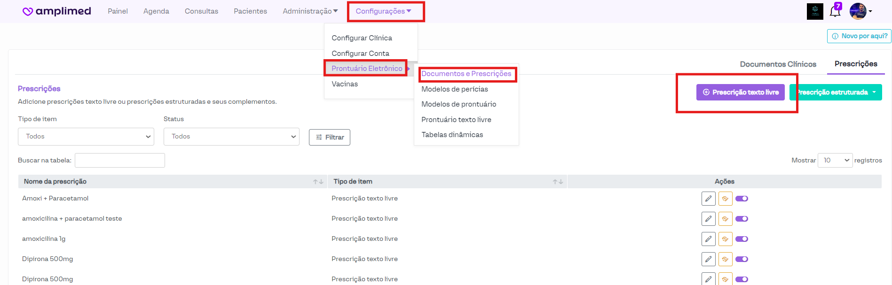Click the amplimed heart logo
Screen dimensions: 892x285
click(x=28, y=11)
